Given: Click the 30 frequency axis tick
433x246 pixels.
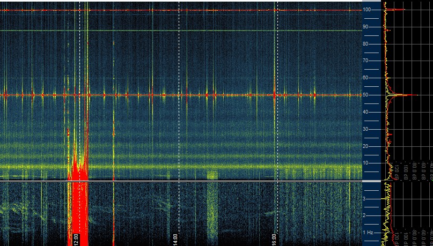Looking at the screenshot, I should 368,129.
